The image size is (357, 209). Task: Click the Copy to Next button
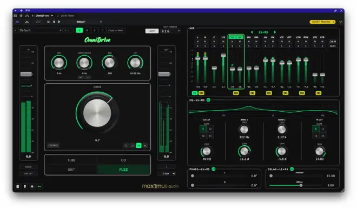click(x=116, y=30)
